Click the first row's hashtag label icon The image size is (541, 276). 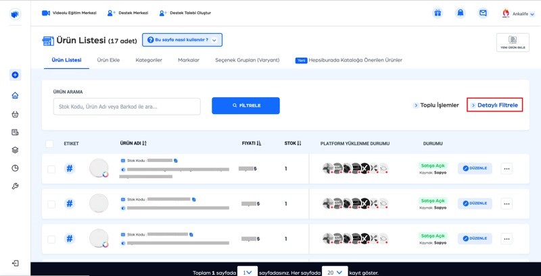tap(70, 169)
